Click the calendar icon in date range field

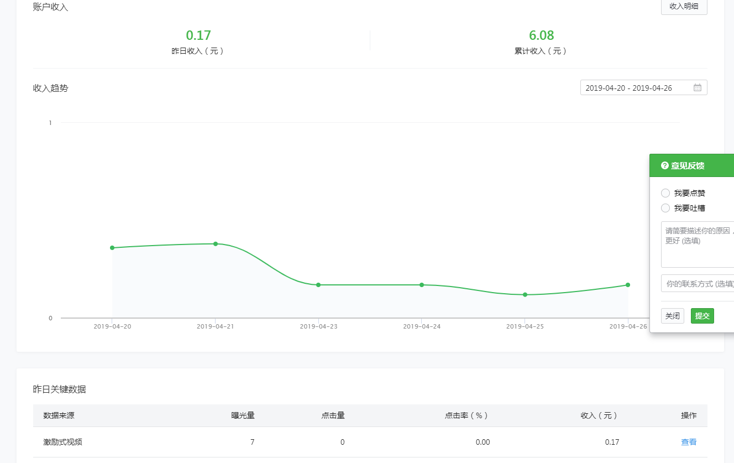tap(698, 87)
